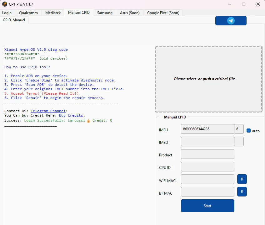Click the old devices code *#*#717717#*#*
This screenshot has height=225, width=265.
(x=20, y=59)
